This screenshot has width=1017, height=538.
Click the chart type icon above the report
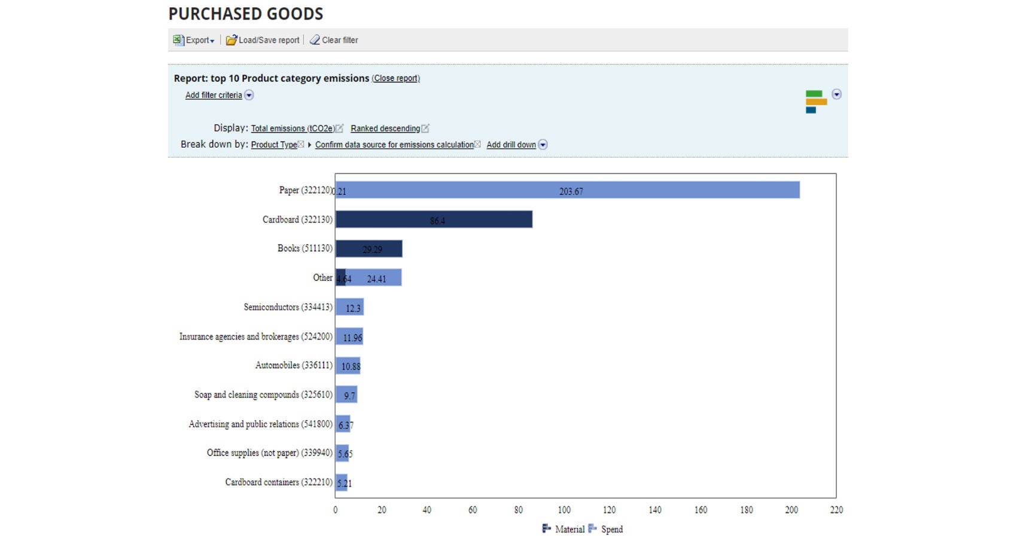coord(816,102)
